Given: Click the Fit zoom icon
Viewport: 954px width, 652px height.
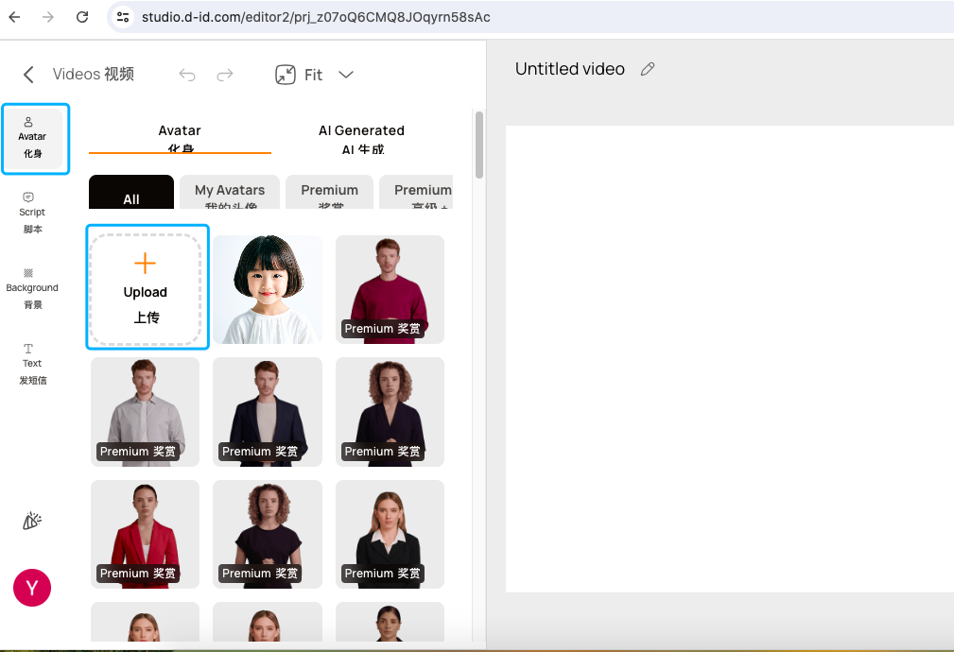Looking at the screenshot, I should point(286,75).
